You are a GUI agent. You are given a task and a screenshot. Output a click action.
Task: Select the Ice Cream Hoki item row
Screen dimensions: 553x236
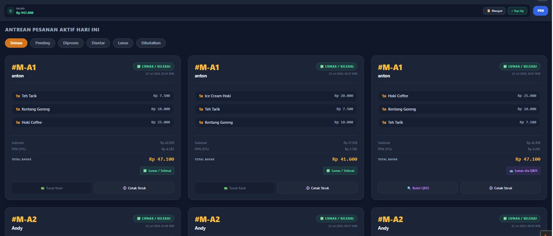(276, 96)
